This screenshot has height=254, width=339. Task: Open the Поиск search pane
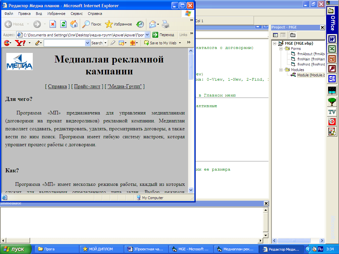click(x=92, y=24)
